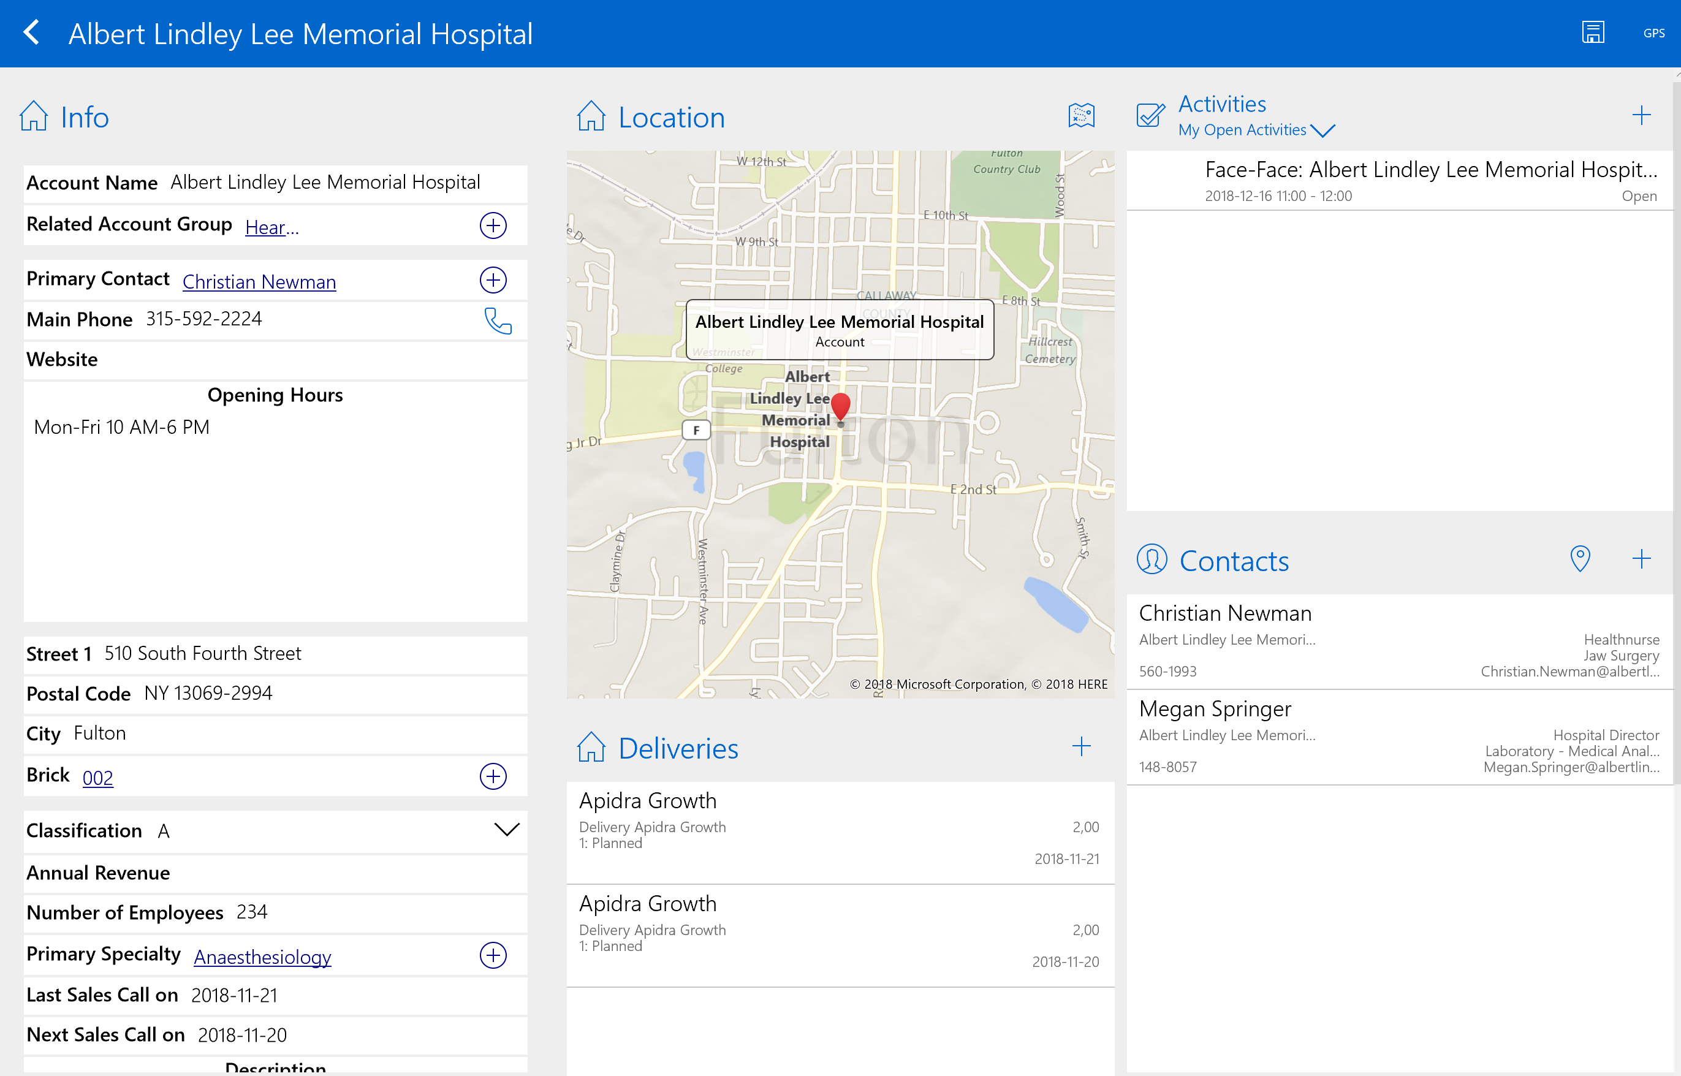The image size is (1681, 1076).
Task: Add Related Account Group with plus circle
Action: [493, 225]
